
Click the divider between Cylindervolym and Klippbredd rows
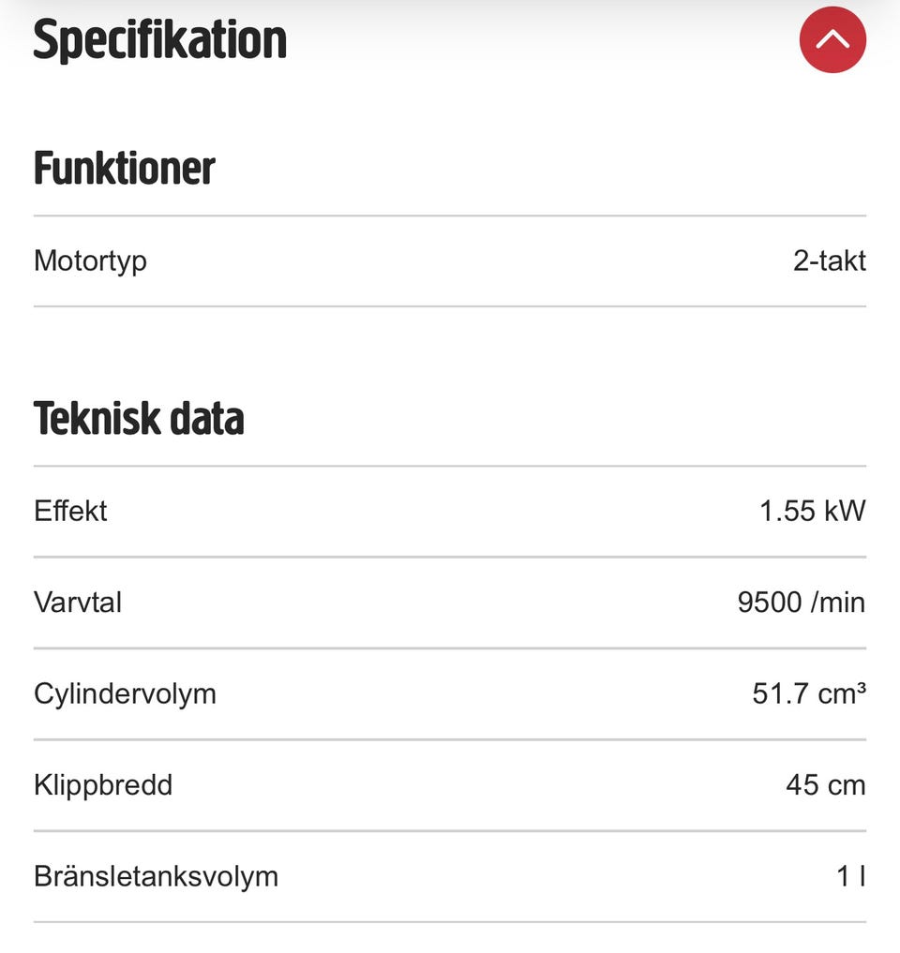click(x=450, y=739)
